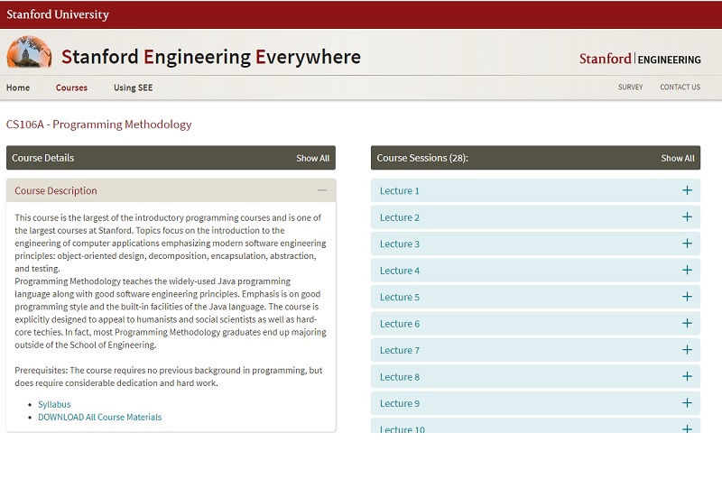Expand Lecture 4 with its plus icon

(x=687, y=270)
